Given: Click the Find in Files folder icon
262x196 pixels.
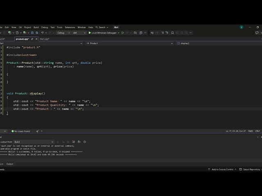Looking at the screenshot, I should click(136, 33).
